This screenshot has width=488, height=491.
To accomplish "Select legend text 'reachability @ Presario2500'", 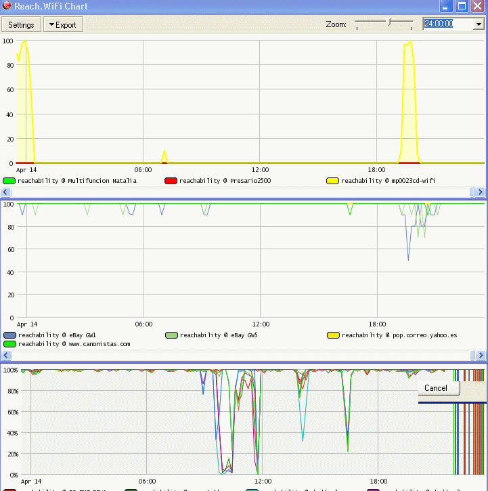I will click(225, 181).
